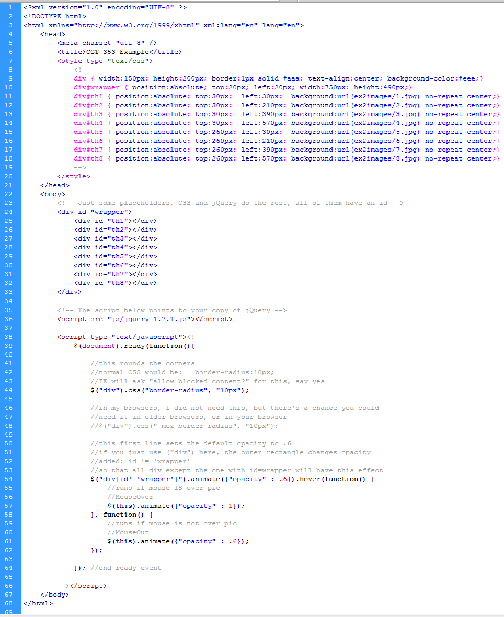Click the "script below points to your copy" comment
Screen dimensions: 504x617
pyautogui.click(x=172, y=310)
